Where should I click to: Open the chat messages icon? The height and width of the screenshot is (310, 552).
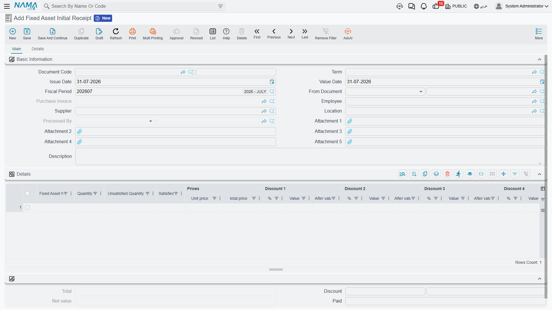412,6
